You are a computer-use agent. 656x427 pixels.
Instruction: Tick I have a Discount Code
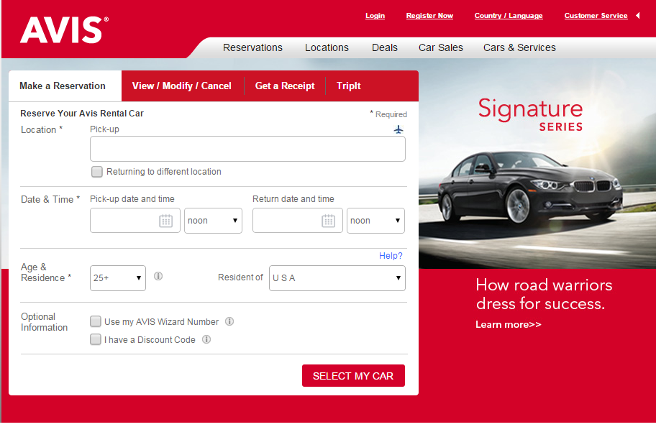(x=96, y=339)
